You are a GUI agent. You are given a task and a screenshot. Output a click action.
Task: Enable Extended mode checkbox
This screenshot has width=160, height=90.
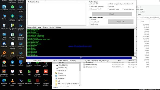[x=108, y=9]
